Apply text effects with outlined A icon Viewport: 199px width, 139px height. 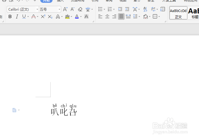[x=58, y=16]
